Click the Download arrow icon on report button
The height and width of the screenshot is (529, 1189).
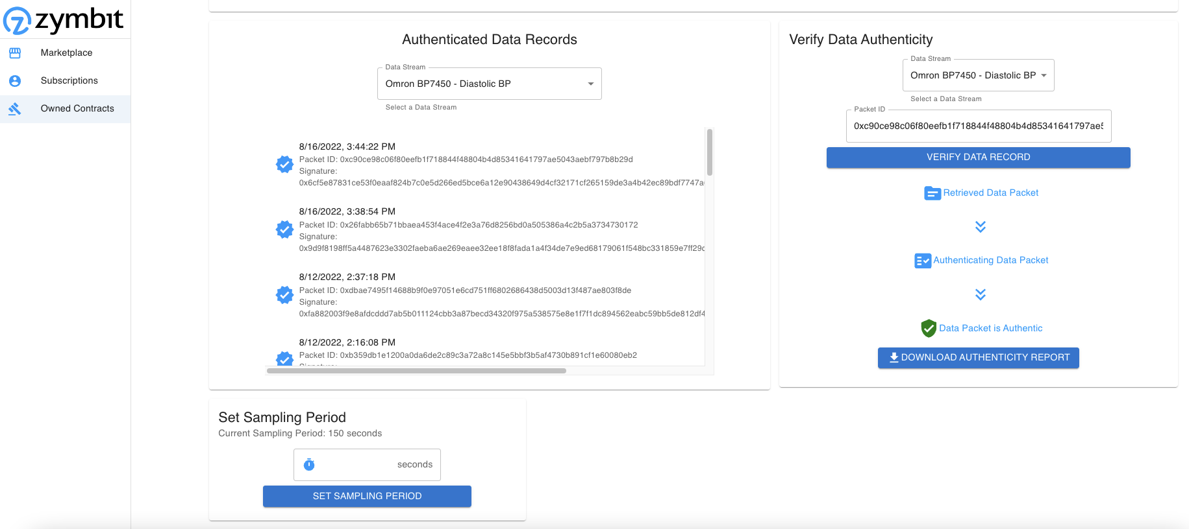pyautogui.click(x=894, y=357)
